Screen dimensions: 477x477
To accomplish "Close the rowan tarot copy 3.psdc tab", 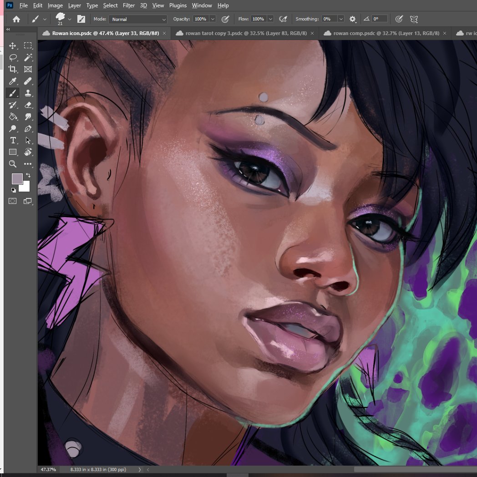I will [312, 33].
